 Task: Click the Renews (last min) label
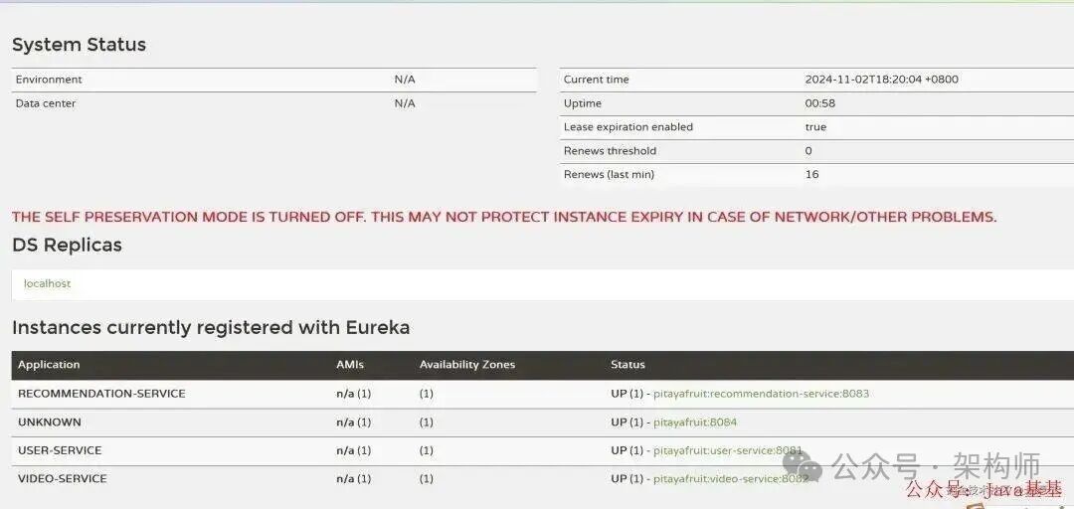pyautogui.click(x=609, y=174)
